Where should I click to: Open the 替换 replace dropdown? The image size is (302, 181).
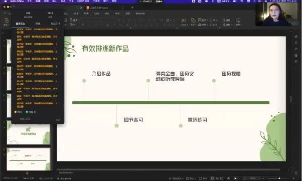(x=227, y=25)
